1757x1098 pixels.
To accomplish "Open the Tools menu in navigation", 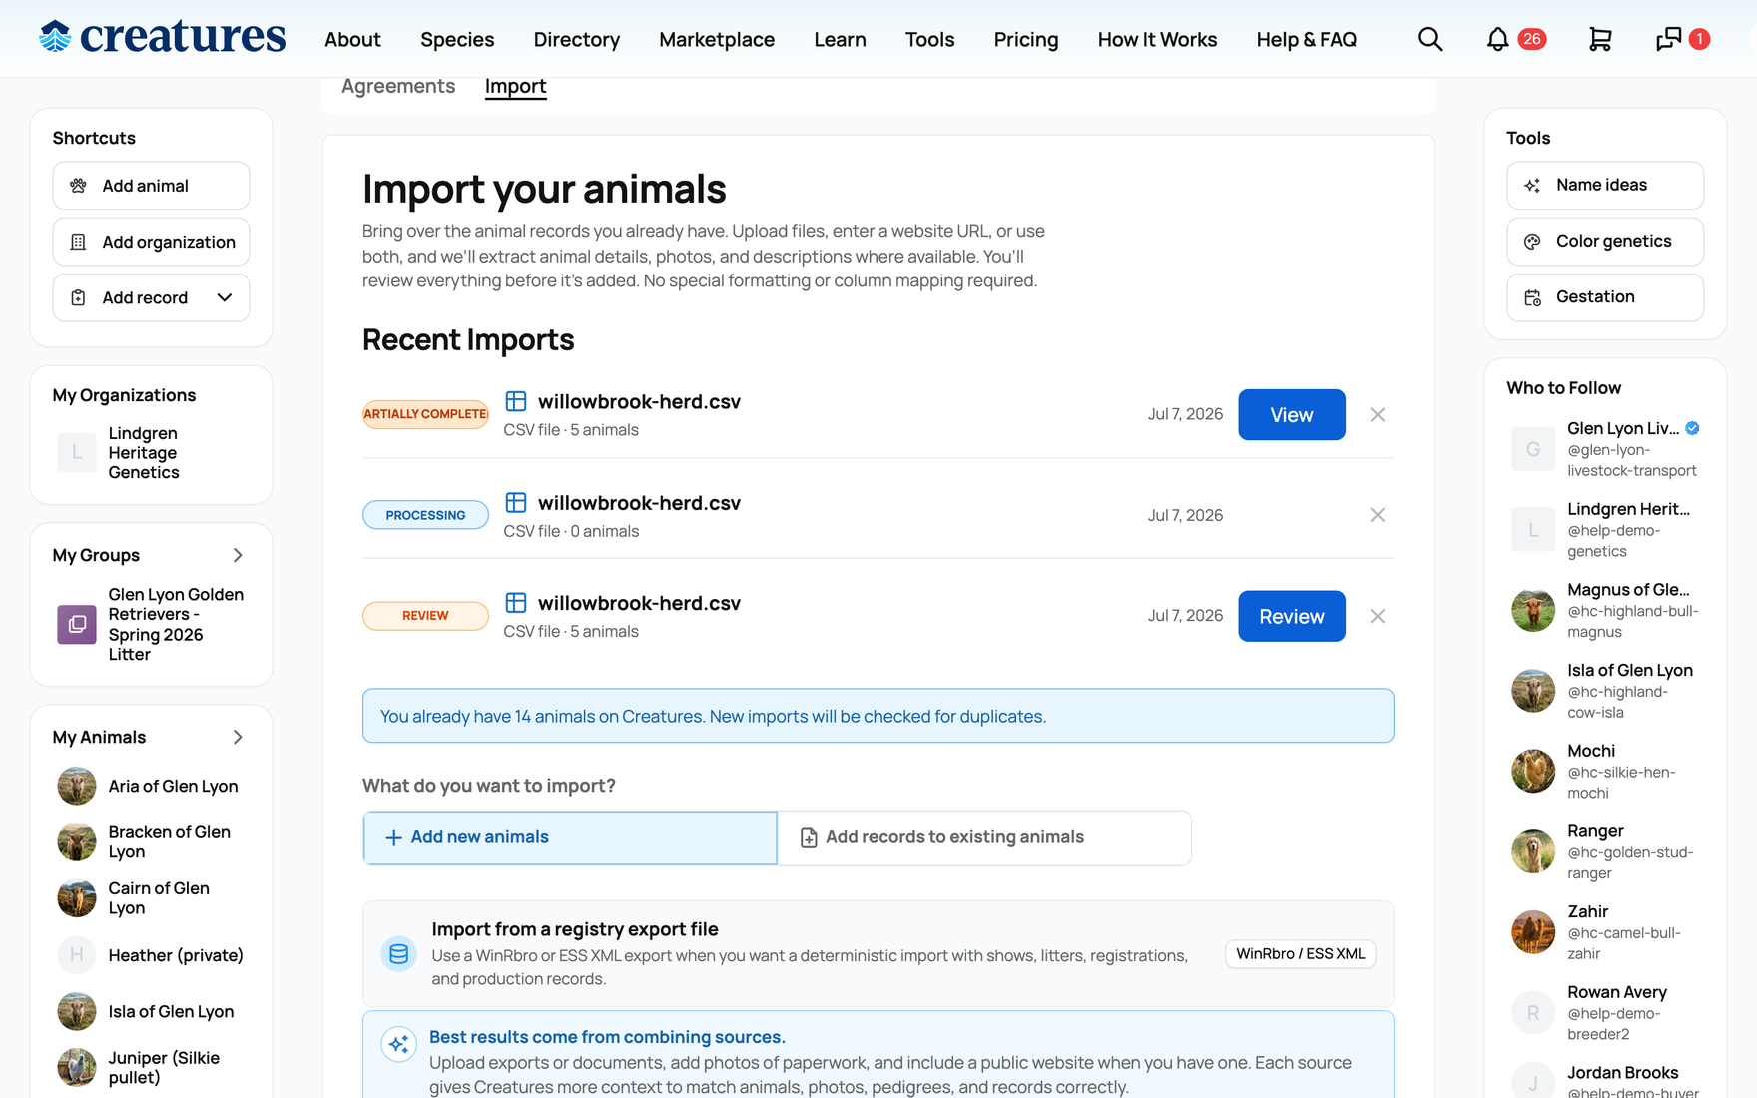I will click(x=929, y=39).
